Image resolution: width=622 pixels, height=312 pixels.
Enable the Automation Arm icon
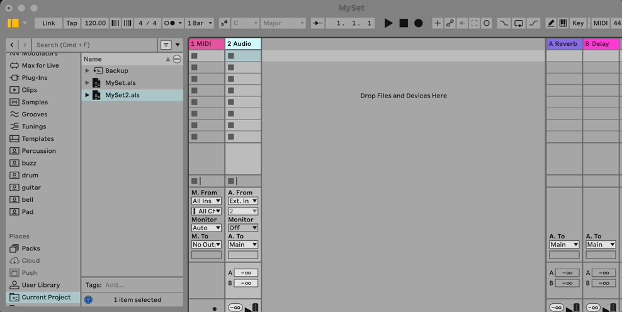[x=450, y=23]
